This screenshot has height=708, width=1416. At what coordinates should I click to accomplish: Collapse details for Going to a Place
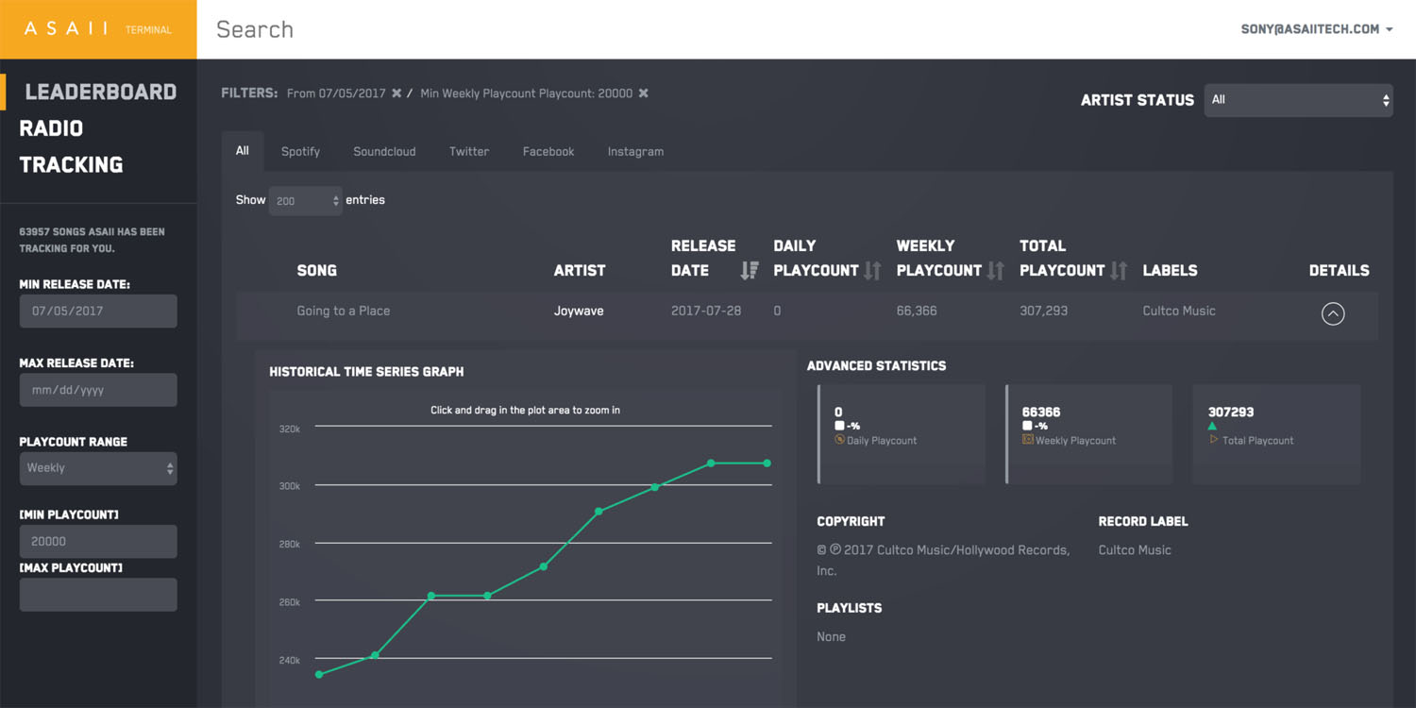(1332, 313)
